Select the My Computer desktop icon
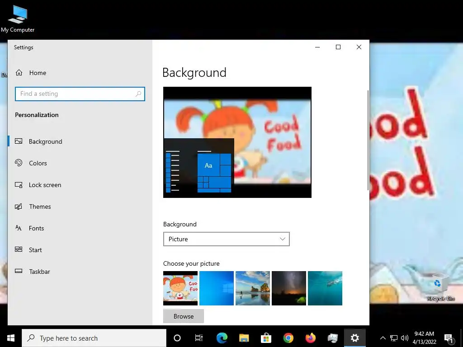The height and width of the screenshot is (347, 463). coord(18,19)
